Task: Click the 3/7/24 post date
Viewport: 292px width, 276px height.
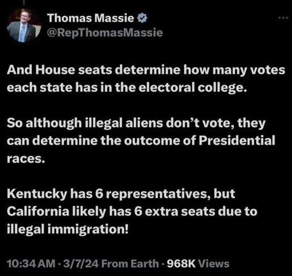Action: click(x=81, y=264)
